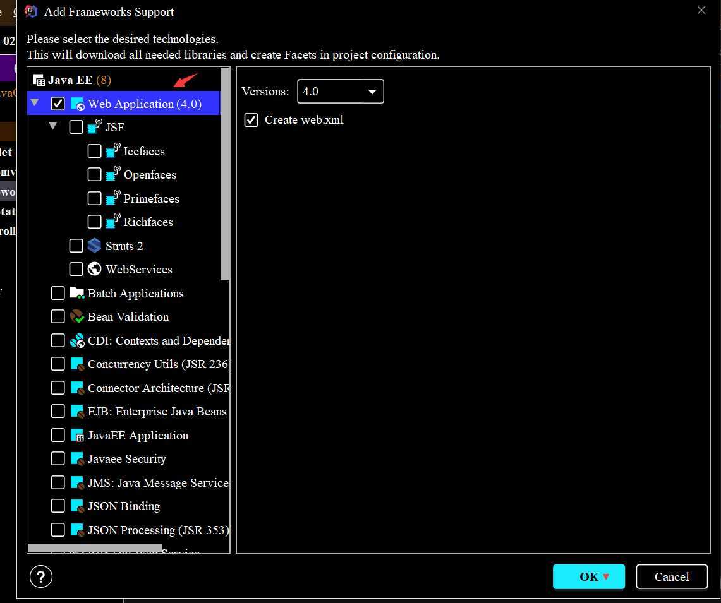Click the EJB Enterprise Java Beans icon
Image resolution: width=721 pixels, height=603 pixels.
coord(77,411)
